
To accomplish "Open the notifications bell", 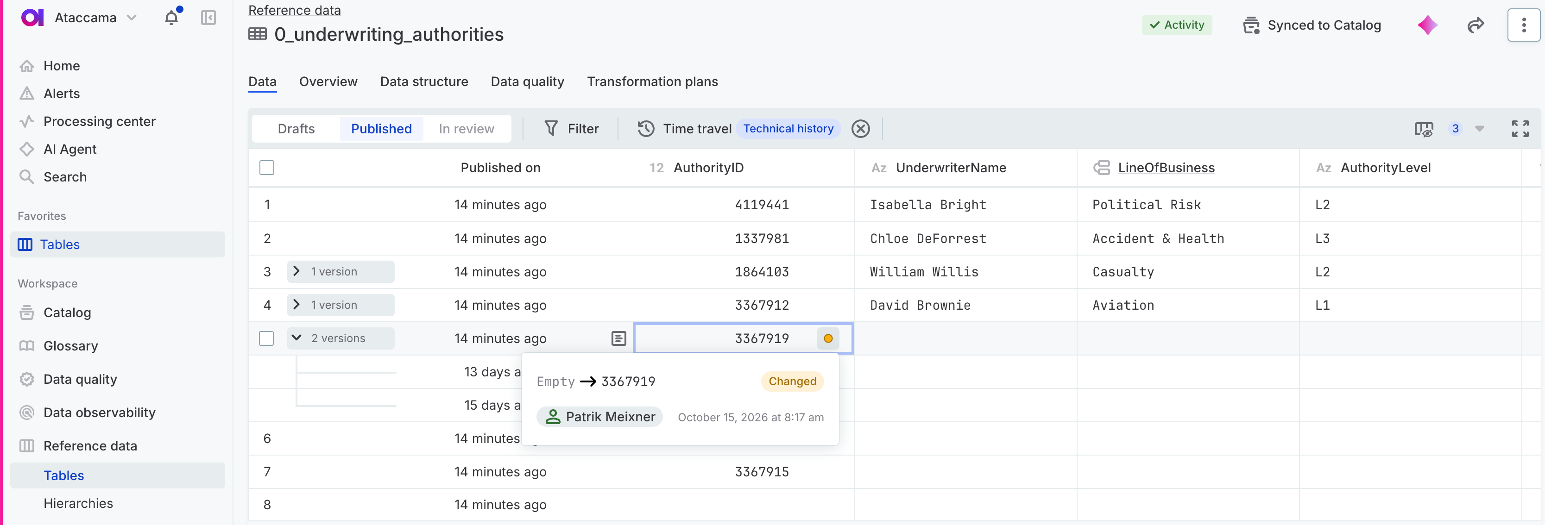I will pyautogui.click(x=171, y=18).
